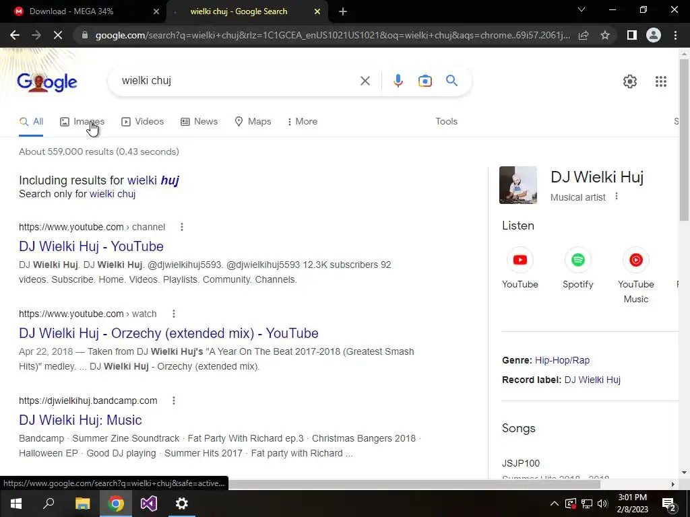Open the Chrome side panel icon
Image resolution: width=690 pixels, height=517 pixels.
pos(632,35)
